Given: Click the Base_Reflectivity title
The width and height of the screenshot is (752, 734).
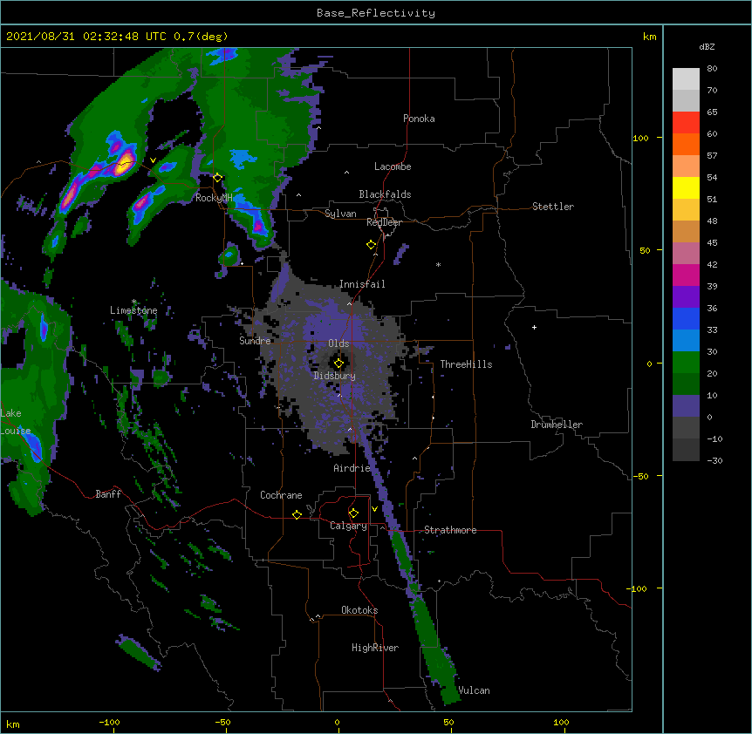Looking at the screenshot, I should pos(376,13).
